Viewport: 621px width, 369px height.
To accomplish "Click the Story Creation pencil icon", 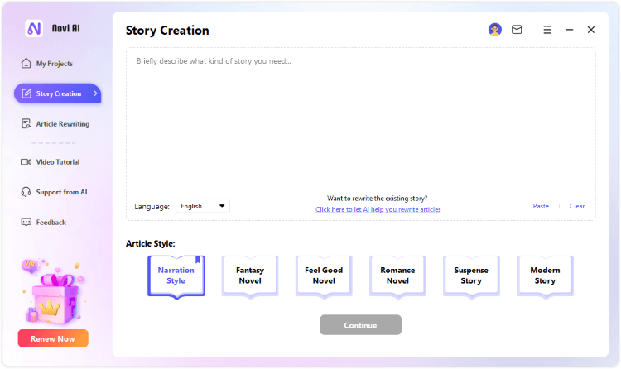I will click(26, 93).
